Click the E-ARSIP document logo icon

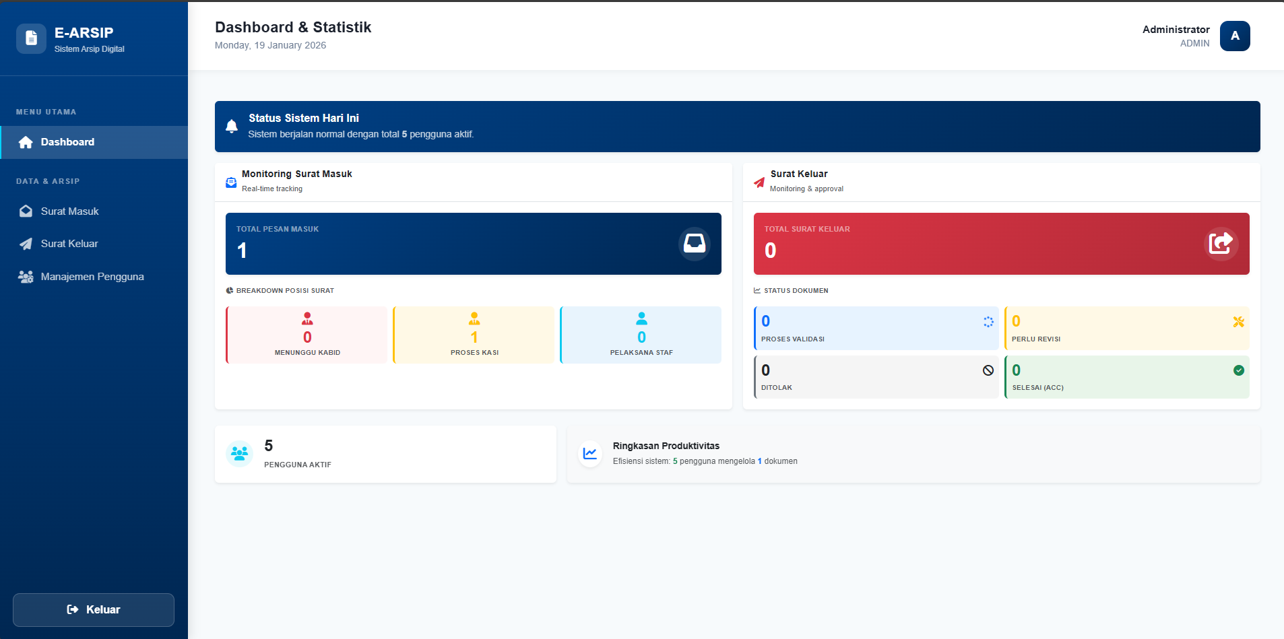point(32,38)
